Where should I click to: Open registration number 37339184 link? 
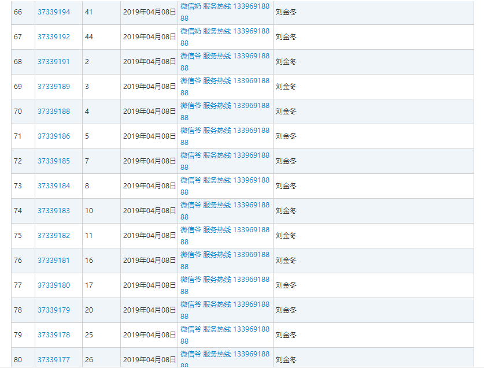54,185
